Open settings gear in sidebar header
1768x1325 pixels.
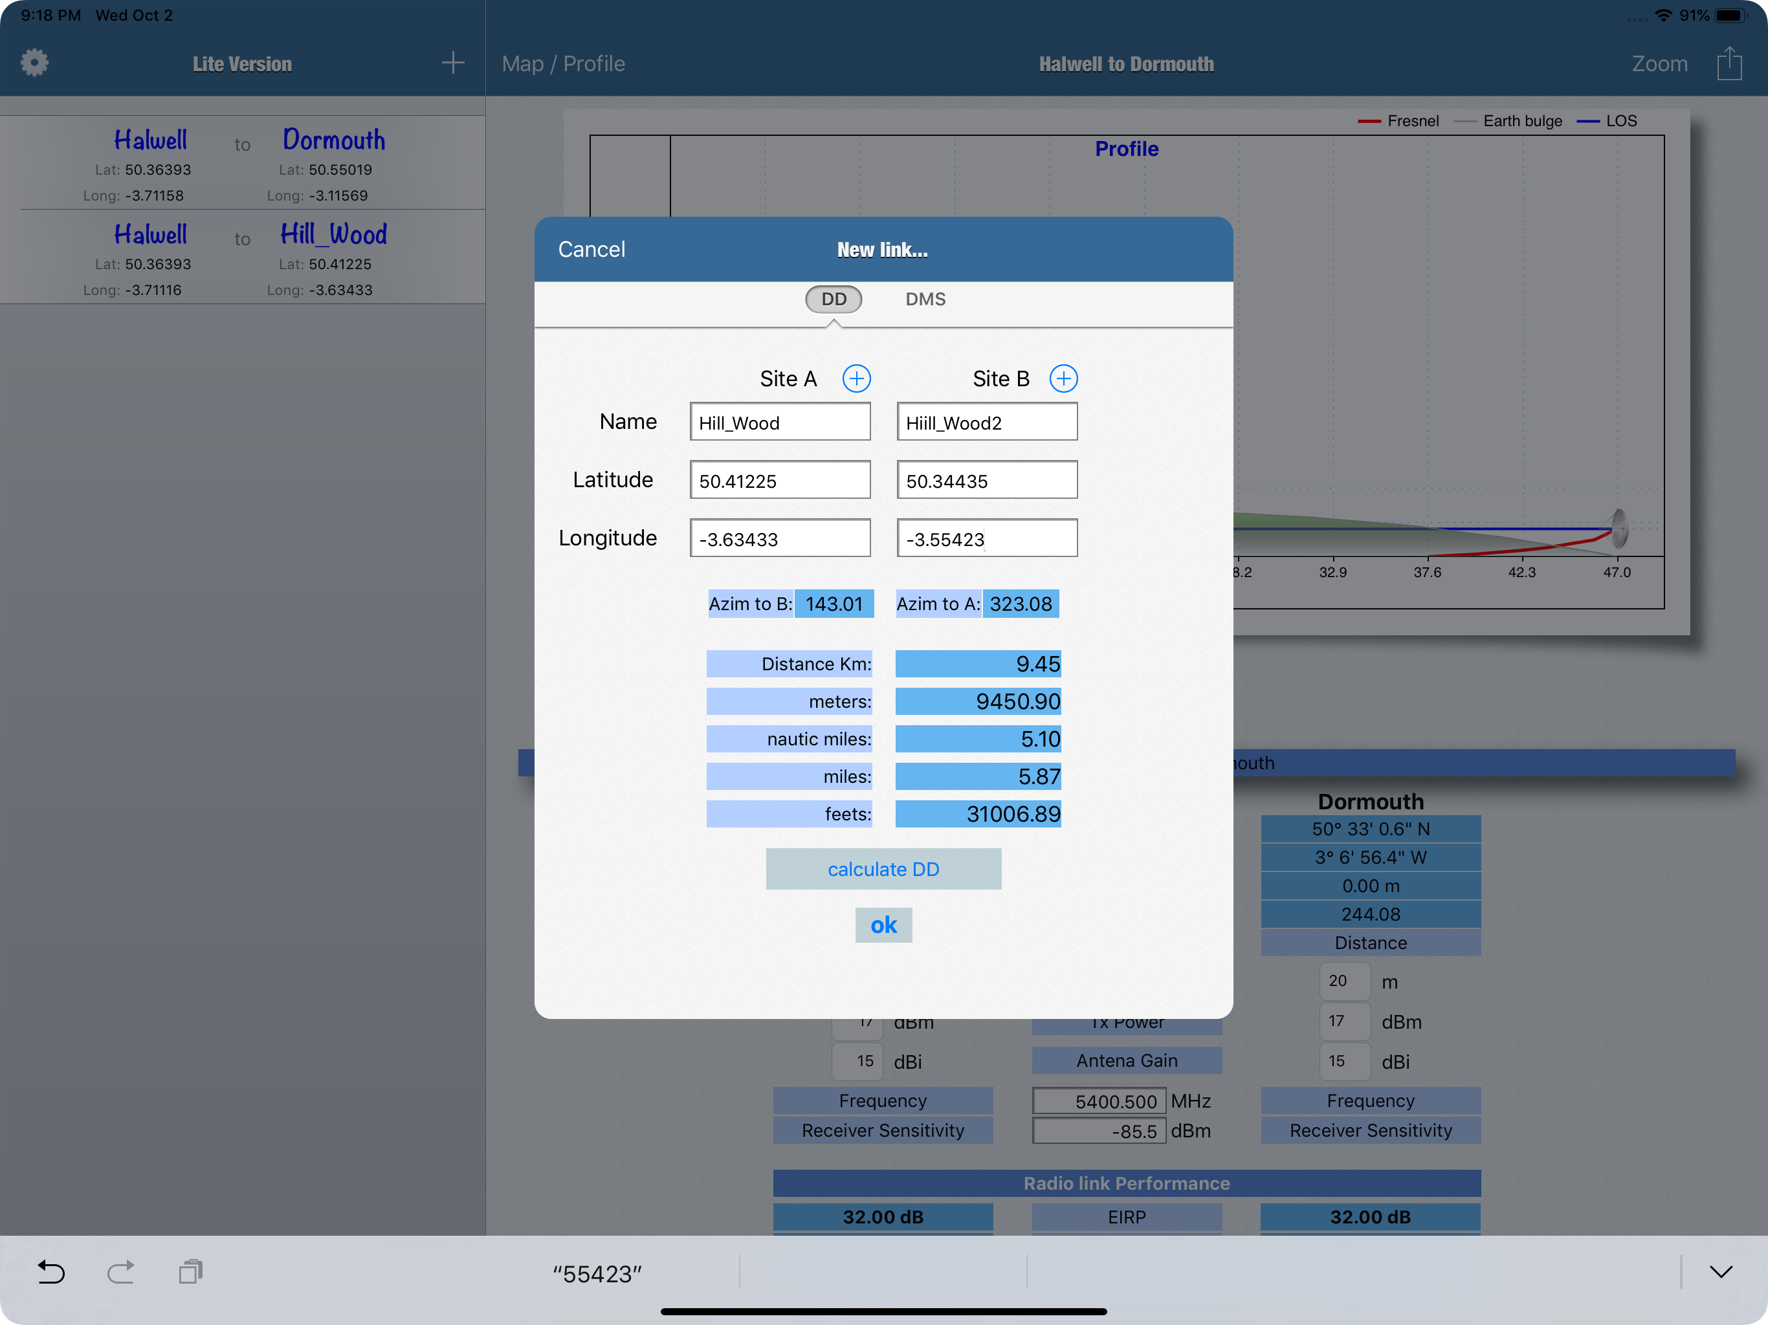(x=34, y=63)
